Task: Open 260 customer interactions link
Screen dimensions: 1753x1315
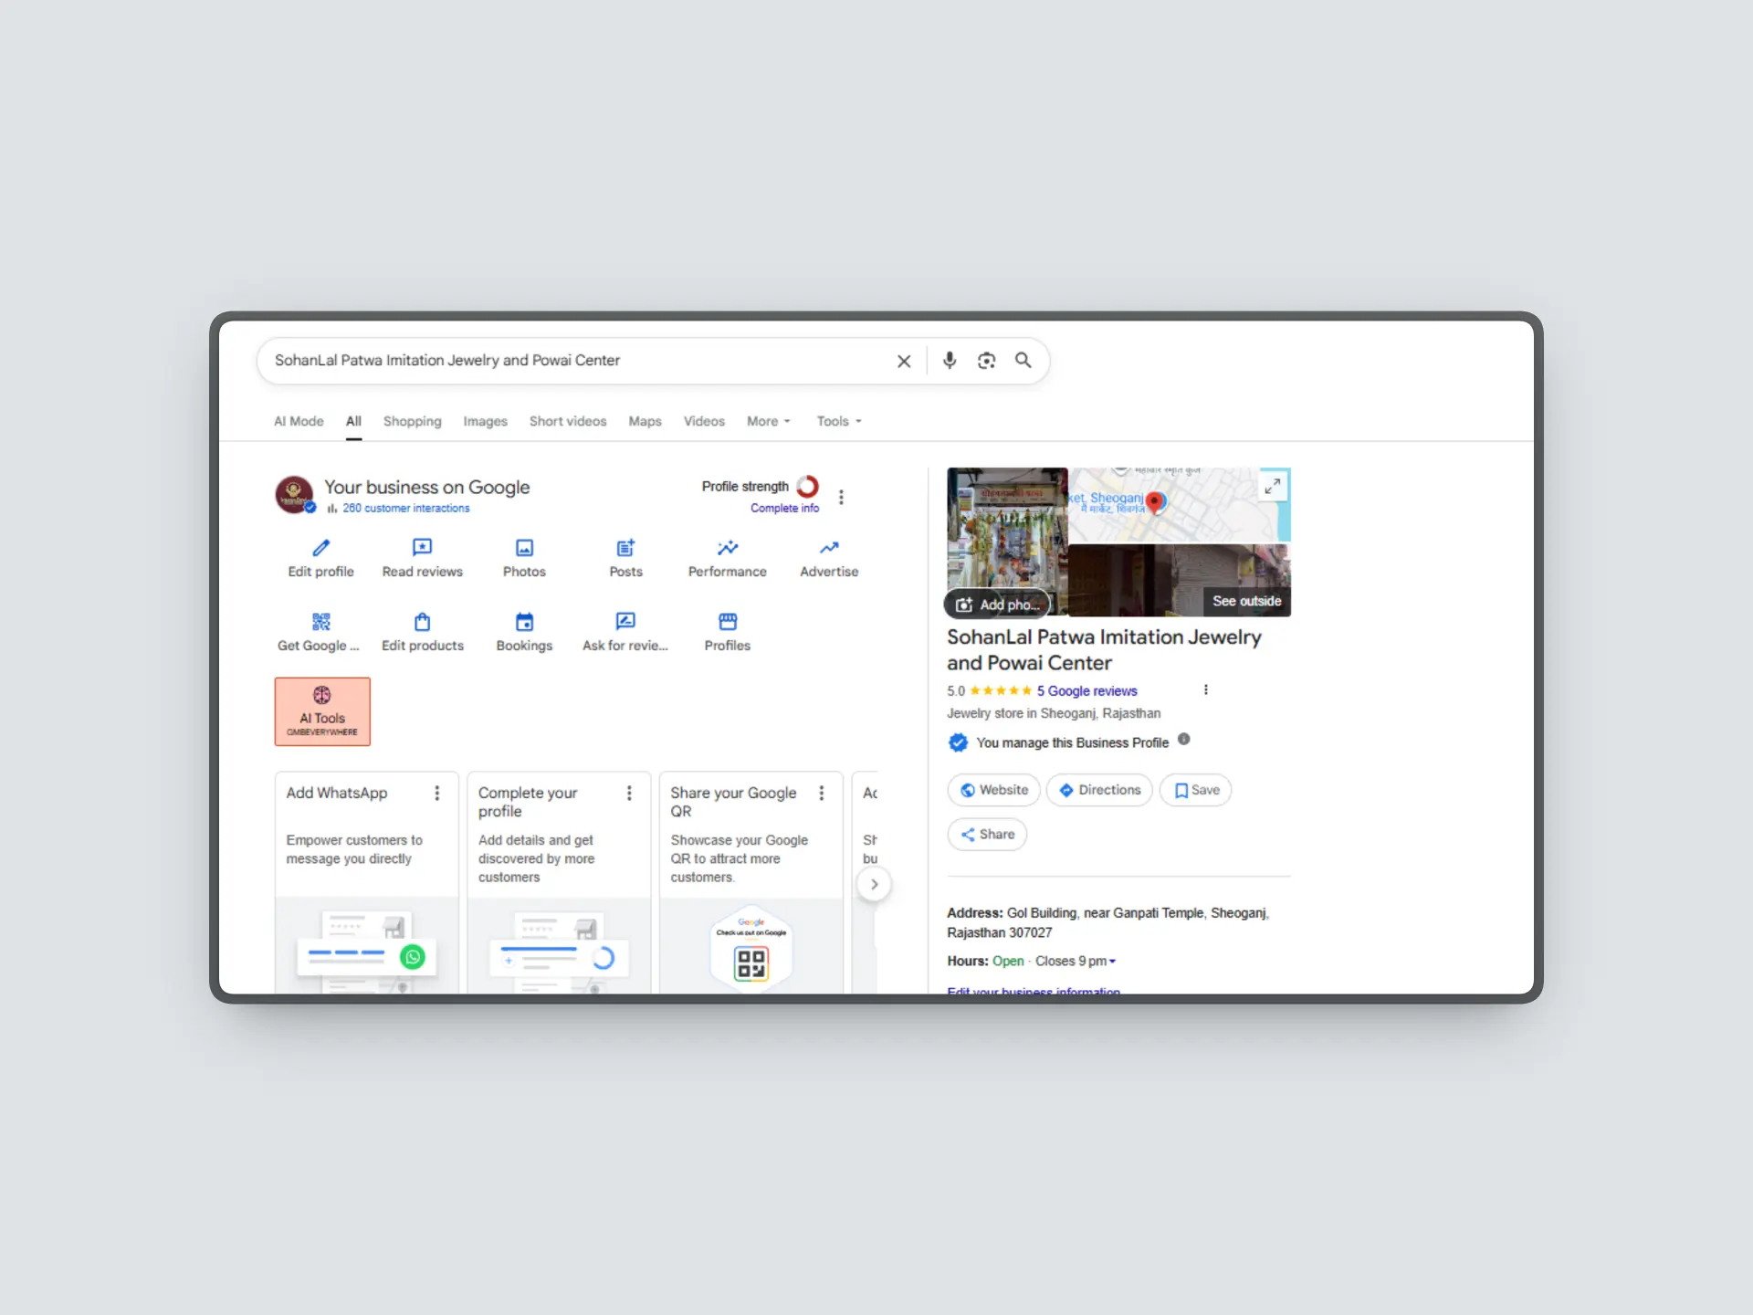Action: pos(405,509)
